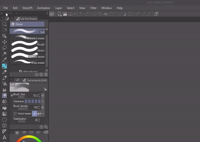Choose the Vector eraser sub tool
The height and width of the screenshot is (142, 200).
(27, 49)
